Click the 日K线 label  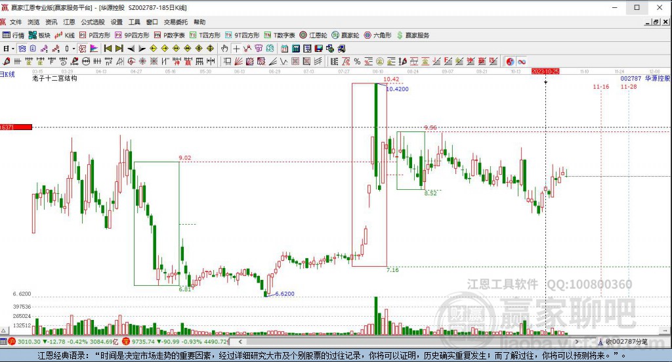(x=7, y=74)
